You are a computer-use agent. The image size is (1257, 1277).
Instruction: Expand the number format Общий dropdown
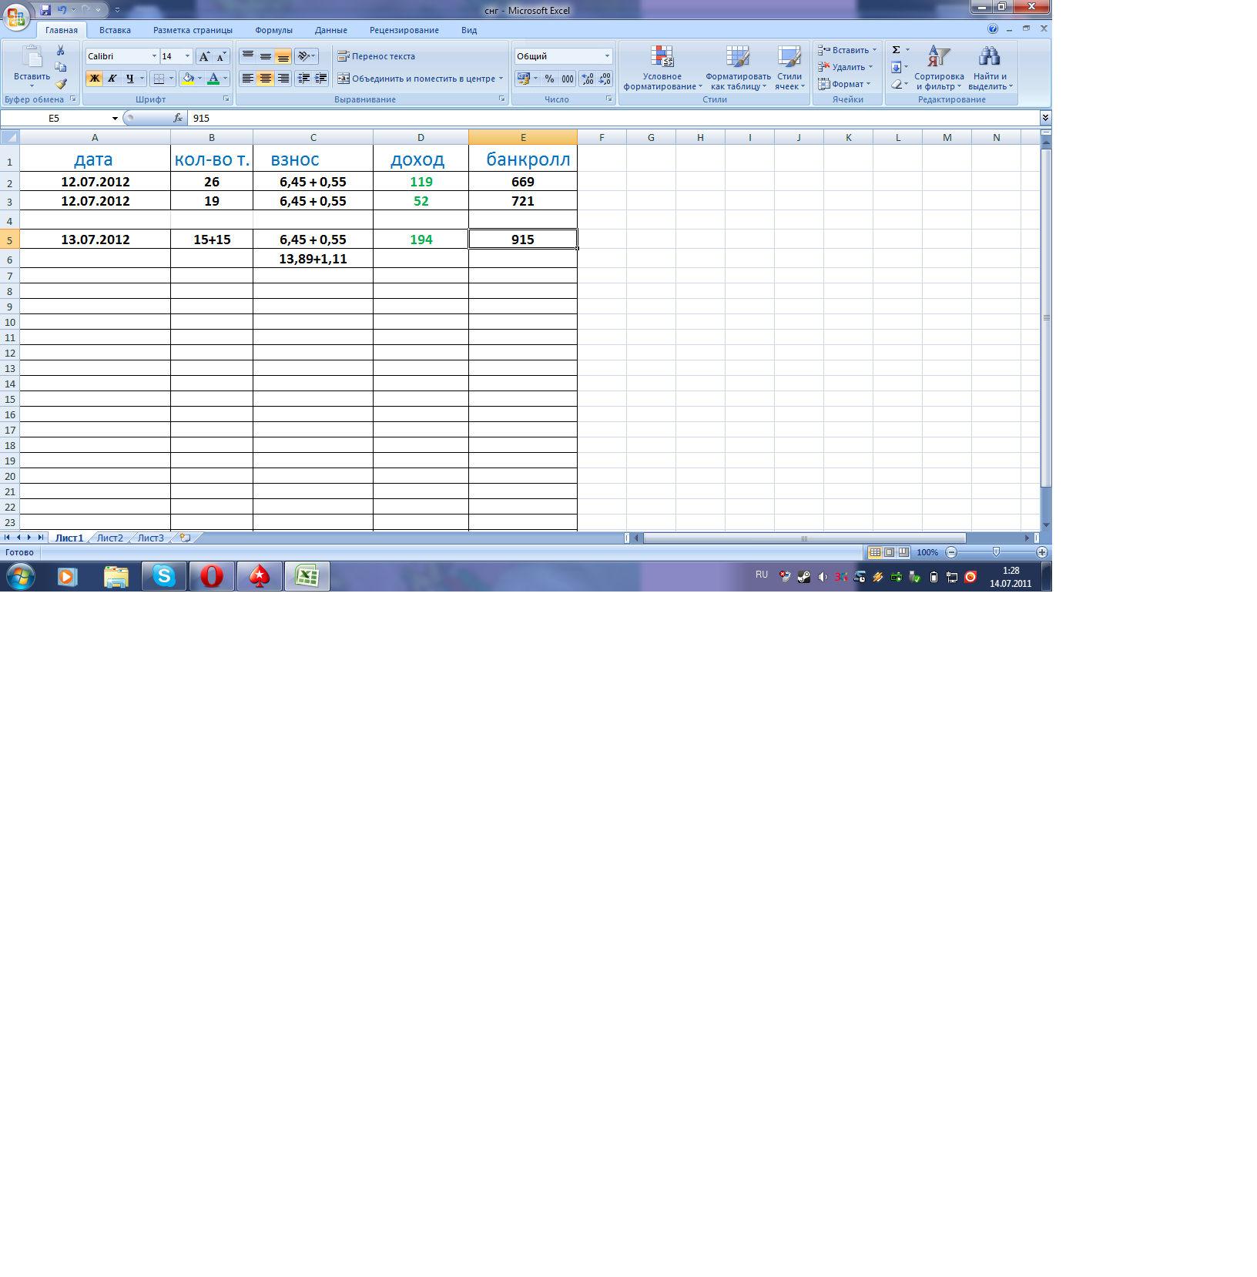(607, 56)
